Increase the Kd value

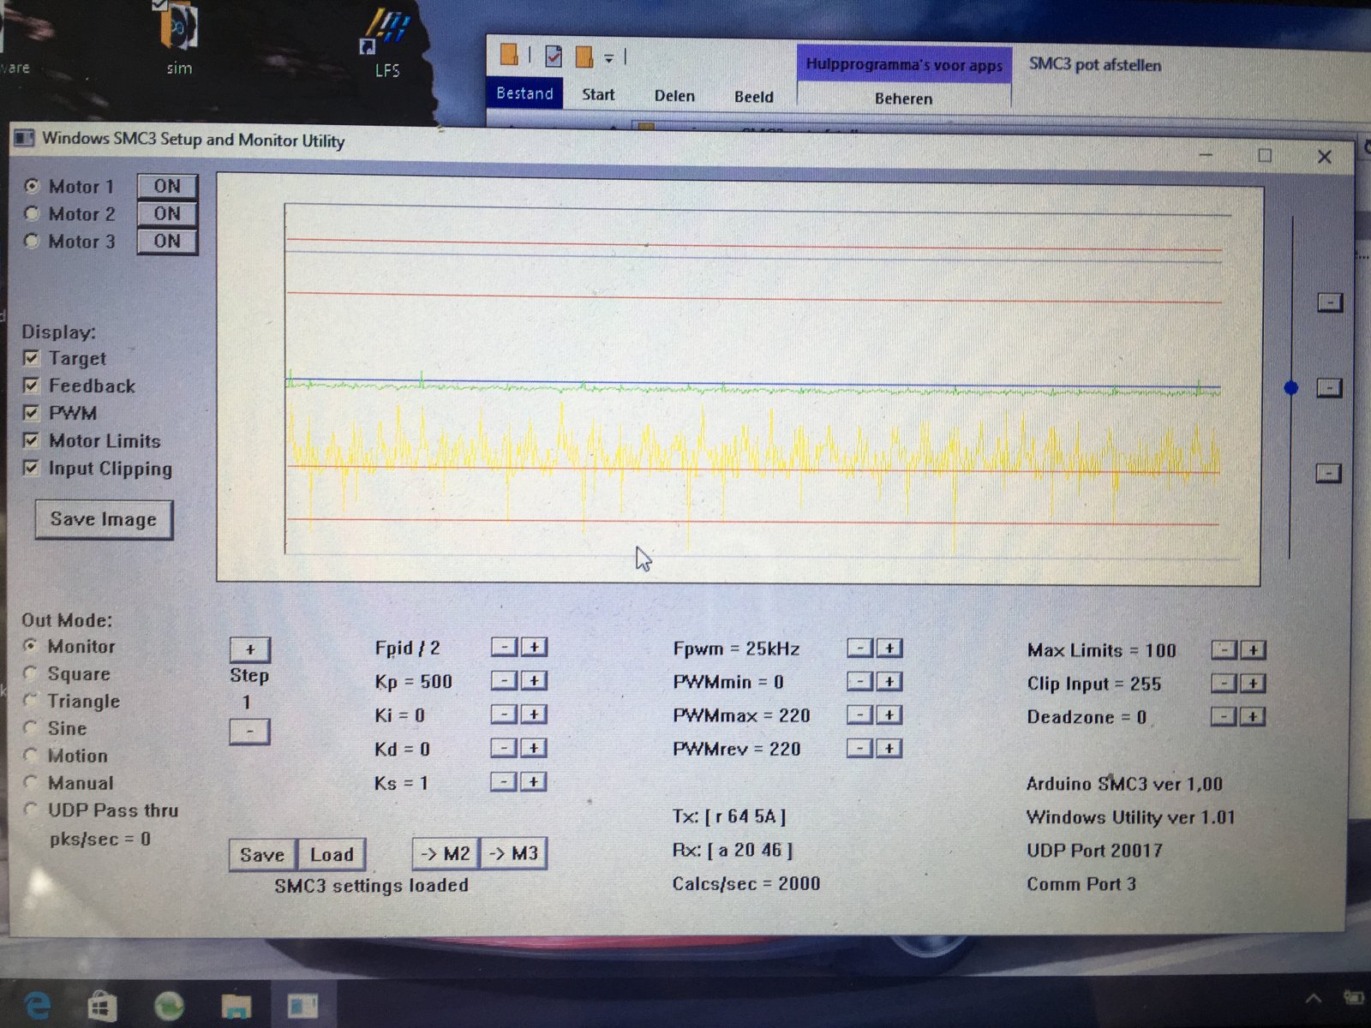point(534,748)
